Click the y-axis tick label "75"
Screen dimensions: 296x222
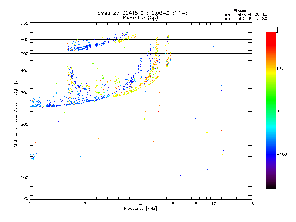pos(26,198)
